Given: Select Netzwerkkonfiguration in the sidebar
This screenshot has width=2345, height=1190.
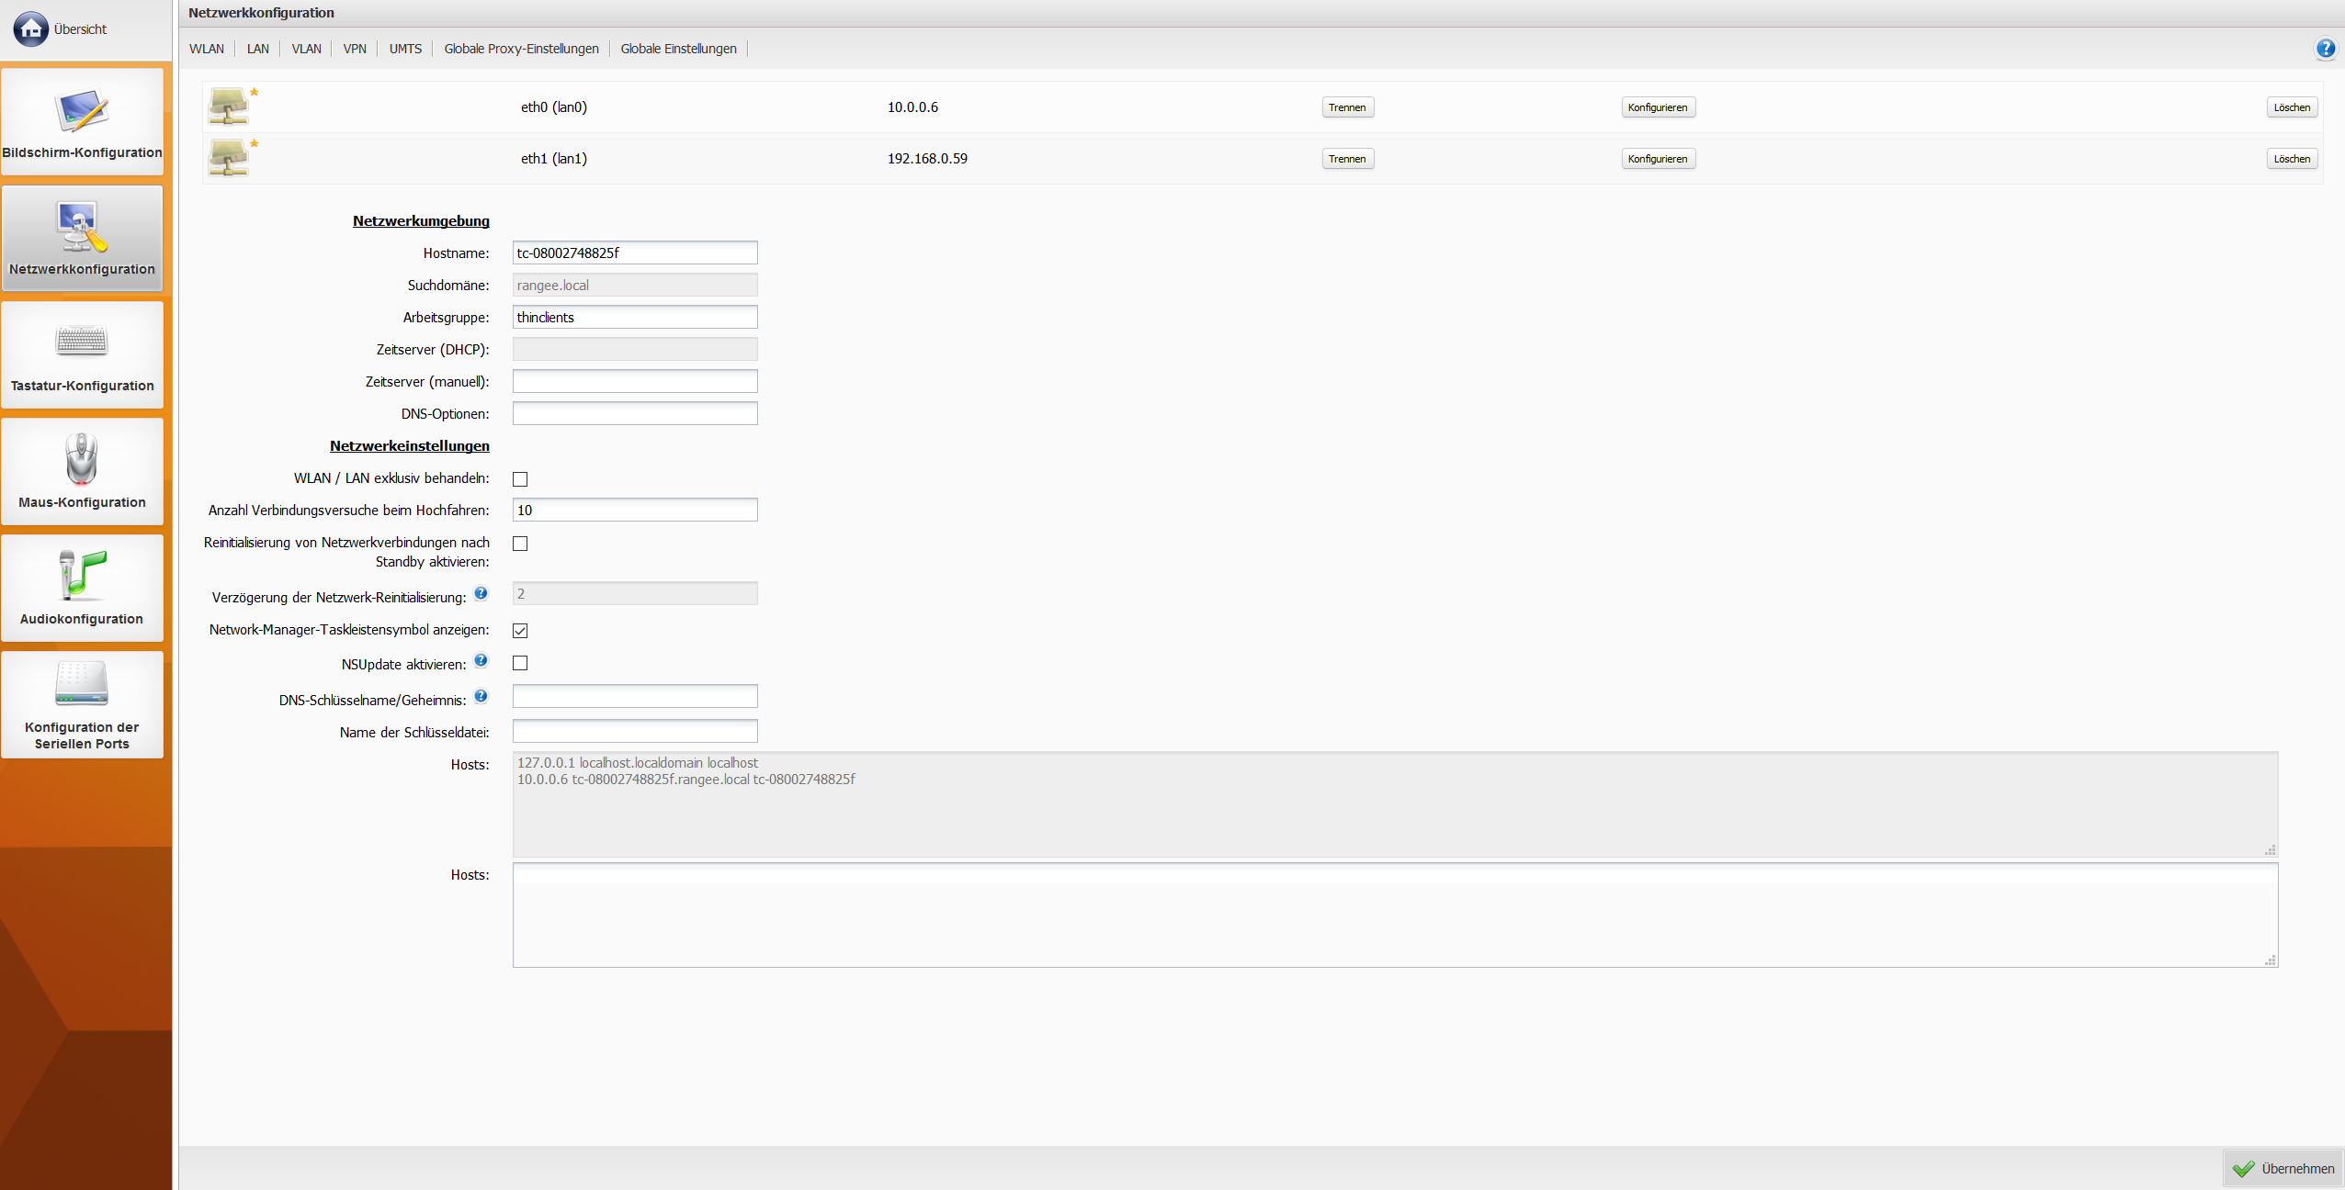Looking at the screenshot, I should click(x=82, y=238).
